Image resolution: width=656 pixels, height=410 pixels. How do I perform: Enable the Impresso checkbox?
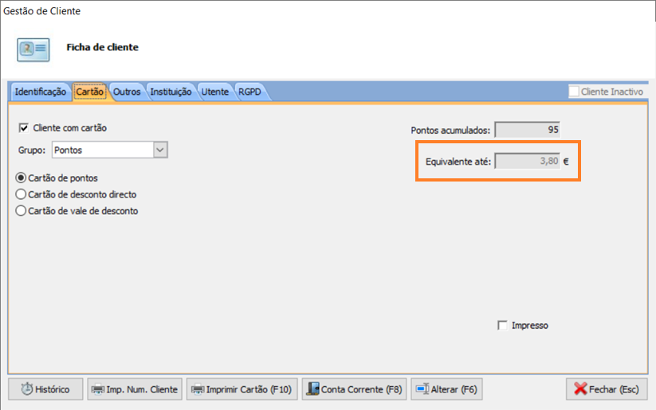[502, 325]
